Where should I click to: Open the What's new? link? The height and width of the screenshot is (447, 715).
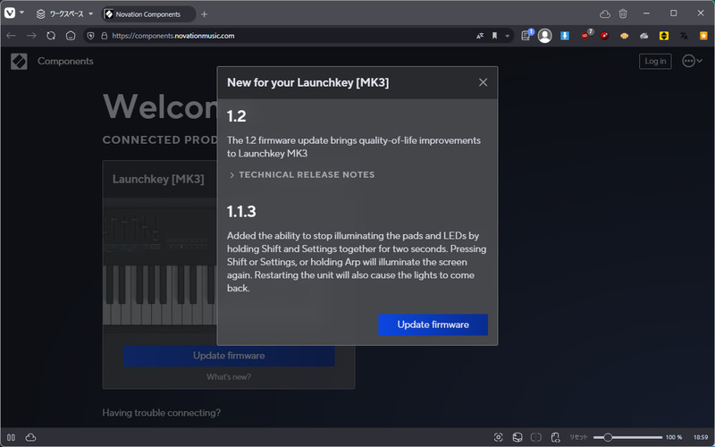click(x=229, y=376)
